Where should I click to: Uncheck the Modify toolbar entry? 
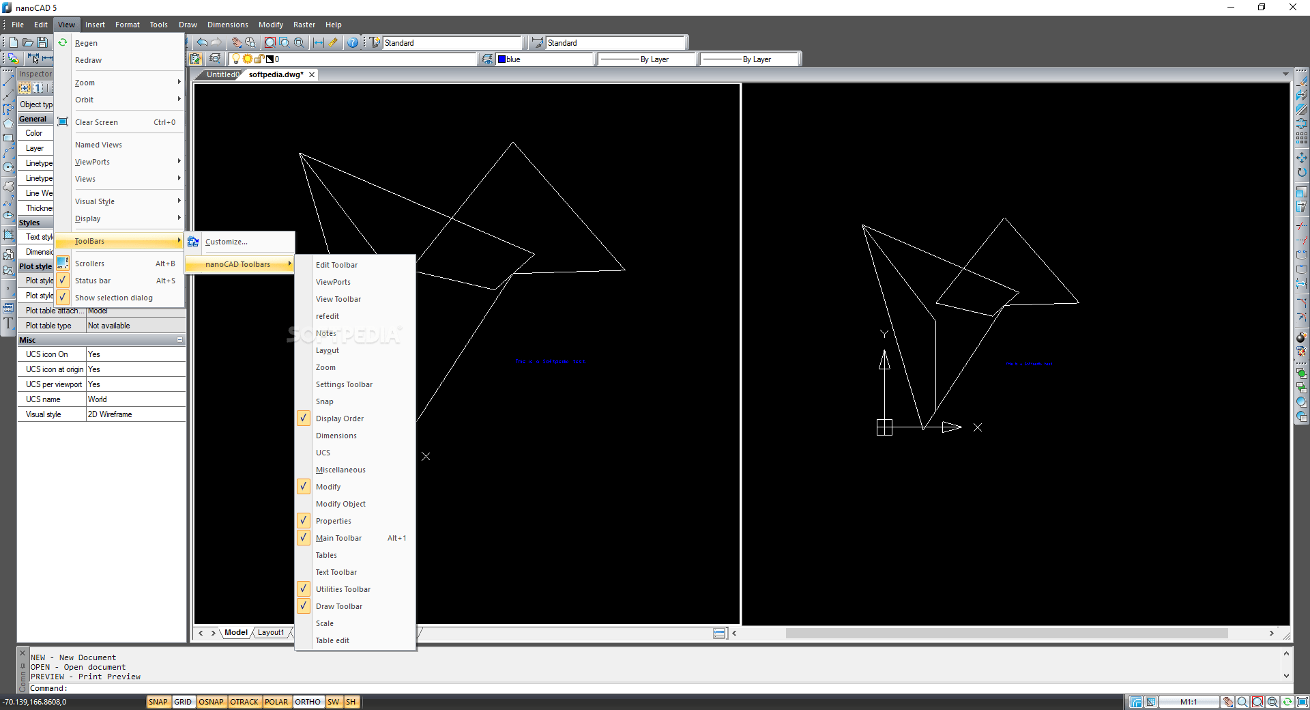[304, 487]
